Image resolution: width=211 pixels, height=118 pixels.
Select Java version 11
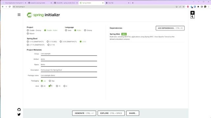(58, 86)
